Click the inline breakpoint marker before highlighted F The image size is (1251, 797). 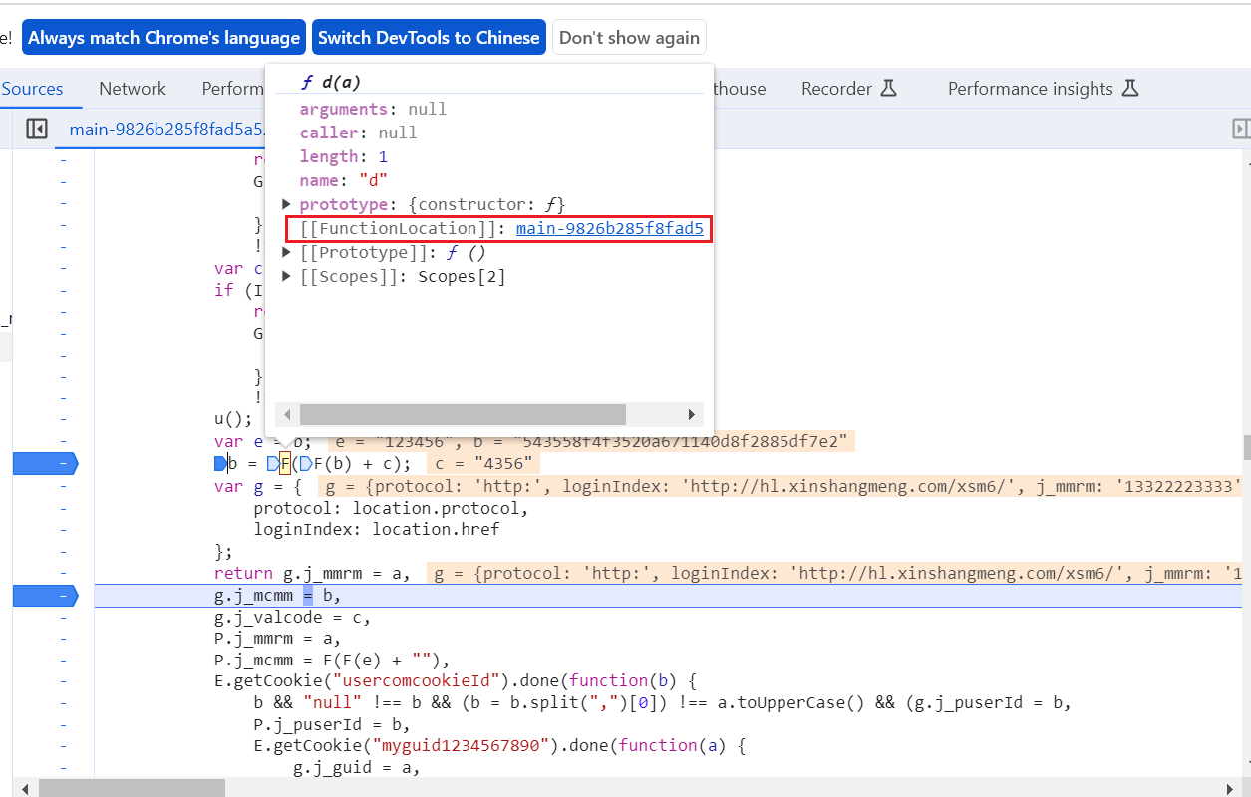272,464
